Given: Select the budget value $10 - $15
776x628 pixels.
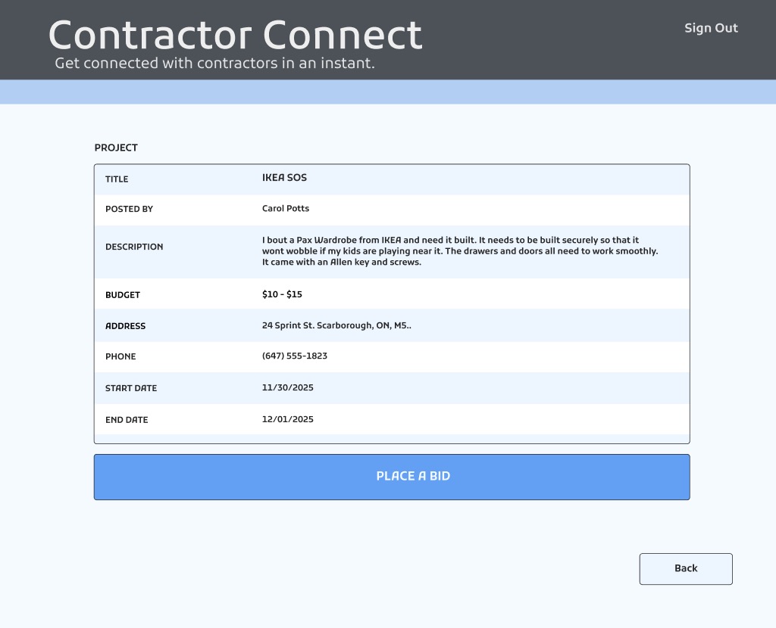Looking at the screenshot, I should point(282,294).
